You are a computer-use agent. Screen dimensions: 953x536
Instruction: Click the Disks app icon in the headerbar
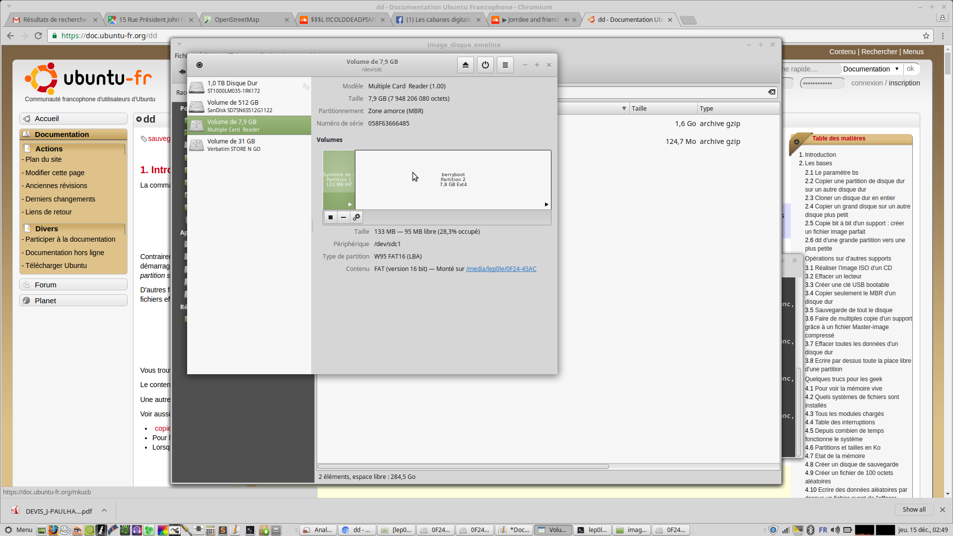click(x=200, y=65)
